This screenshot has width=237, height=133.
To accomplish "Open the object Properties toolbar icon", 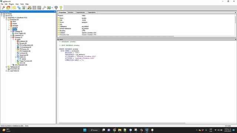I will click(14, 8).
